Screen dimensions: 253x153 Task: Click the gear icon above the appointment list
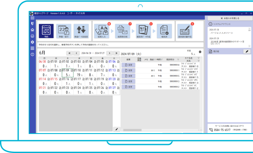pyautogui.click(x=200, y=52)
